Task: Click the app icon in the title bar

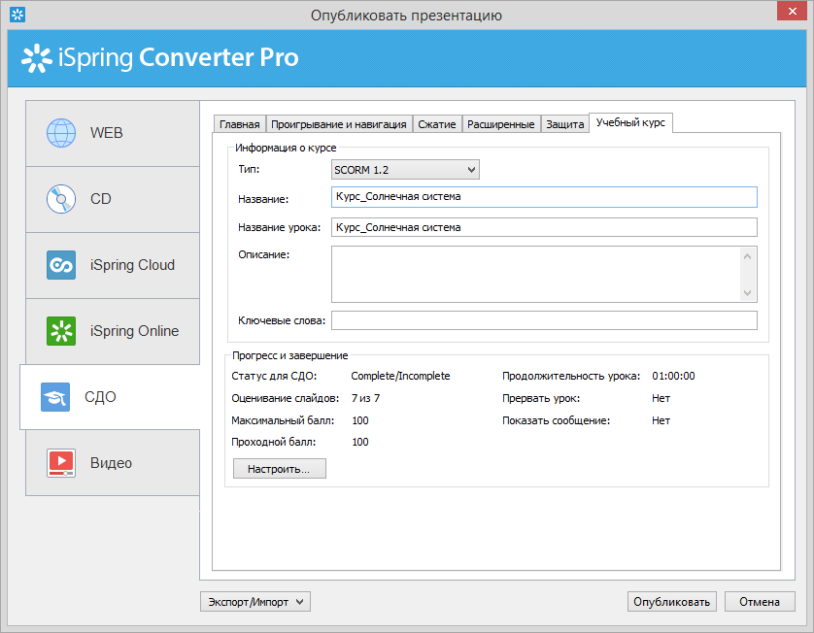Action: (x=17, y=15)
